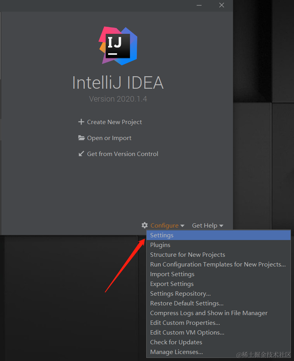Click the IntelliJ IDEA logo icon

(x=118, y=46)
